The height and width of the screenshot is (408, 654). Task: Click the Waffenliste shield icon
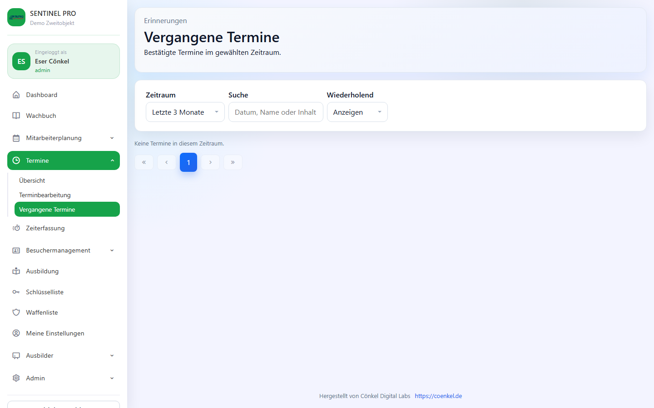(16, 312)
